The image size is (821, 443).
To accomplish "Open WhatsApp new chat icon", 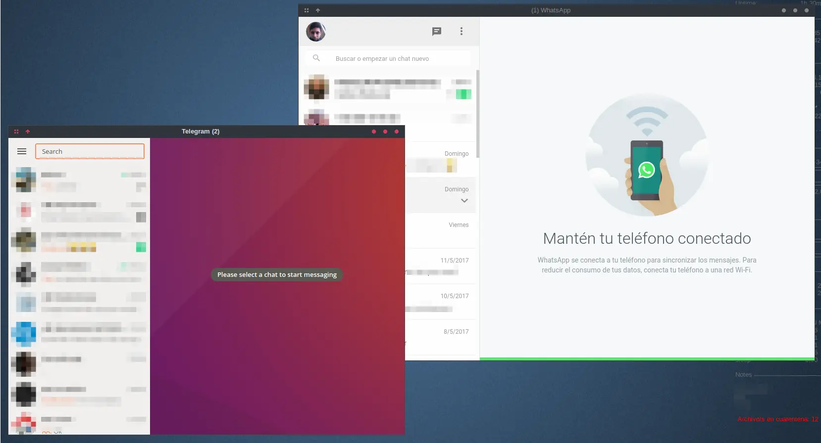I will pyautogui.click(x=437, y=31).
